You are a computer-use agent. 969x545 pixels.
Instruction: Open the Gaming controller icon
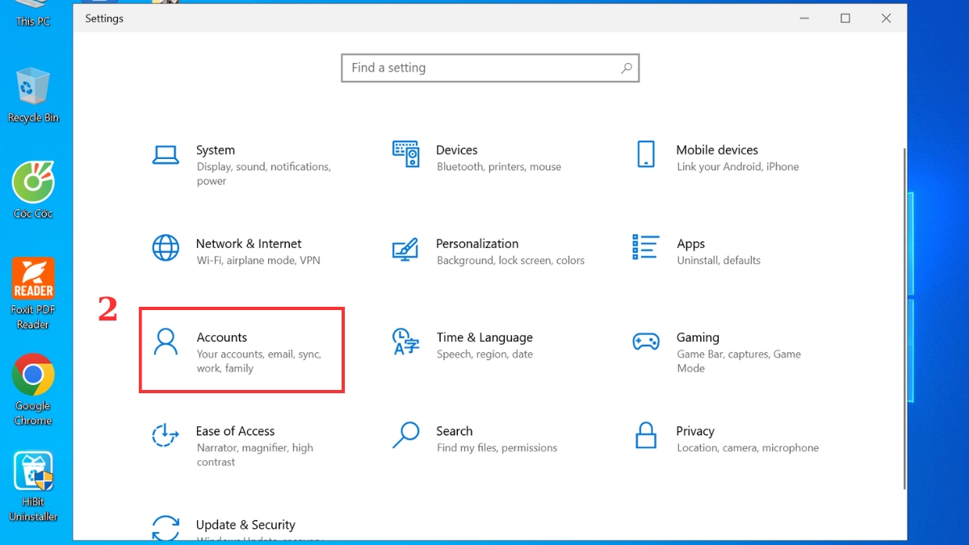[646, 342]
